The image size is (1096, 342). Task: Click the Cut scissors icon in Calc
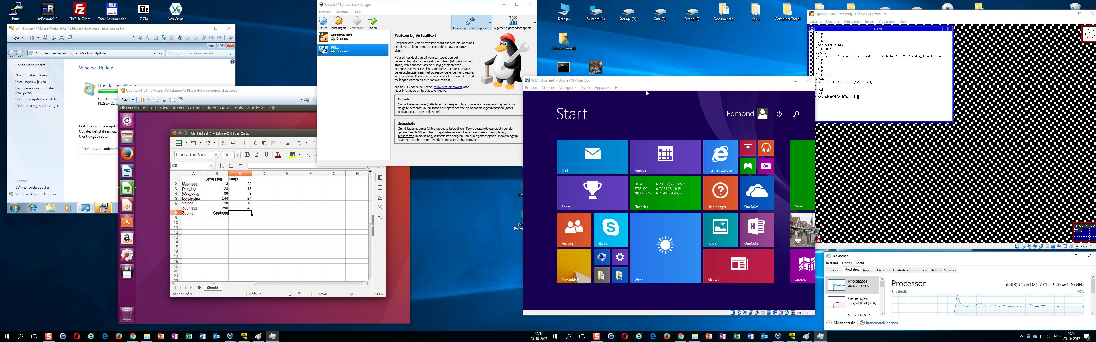(x=254, y=143)
